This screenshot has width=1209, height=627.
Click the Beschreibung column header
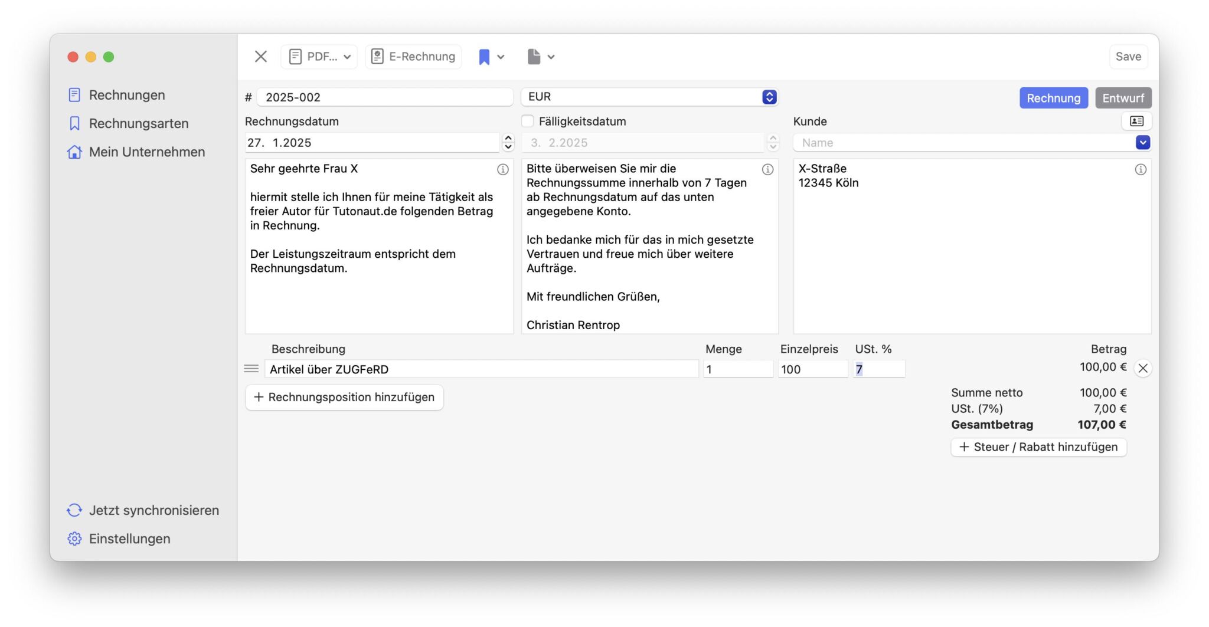pos(308,349)
